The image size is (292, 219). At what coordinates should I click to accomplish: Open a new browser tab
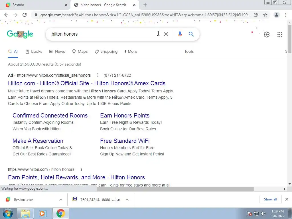click(145, 5)
